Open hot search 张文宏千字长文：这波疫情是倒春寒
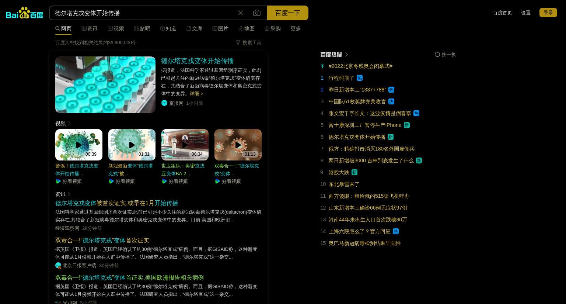Image resolution: width=566 pixels, height=304 pixels. click(370, 113)
